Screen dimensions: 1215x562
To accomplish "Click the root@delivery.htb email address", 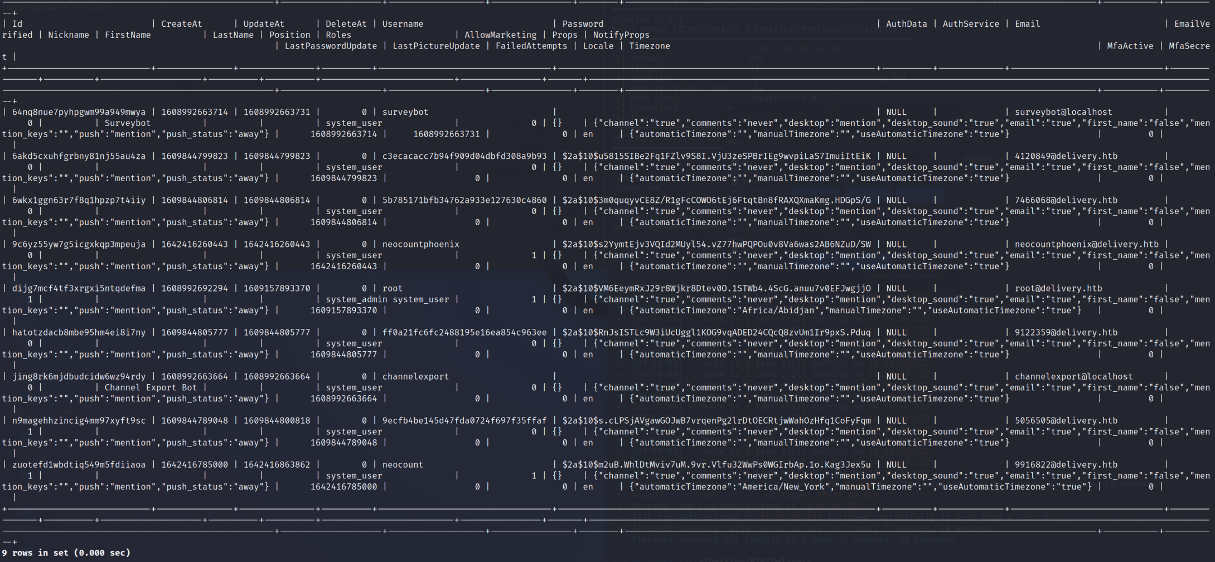I will [x=1058, y=289].
